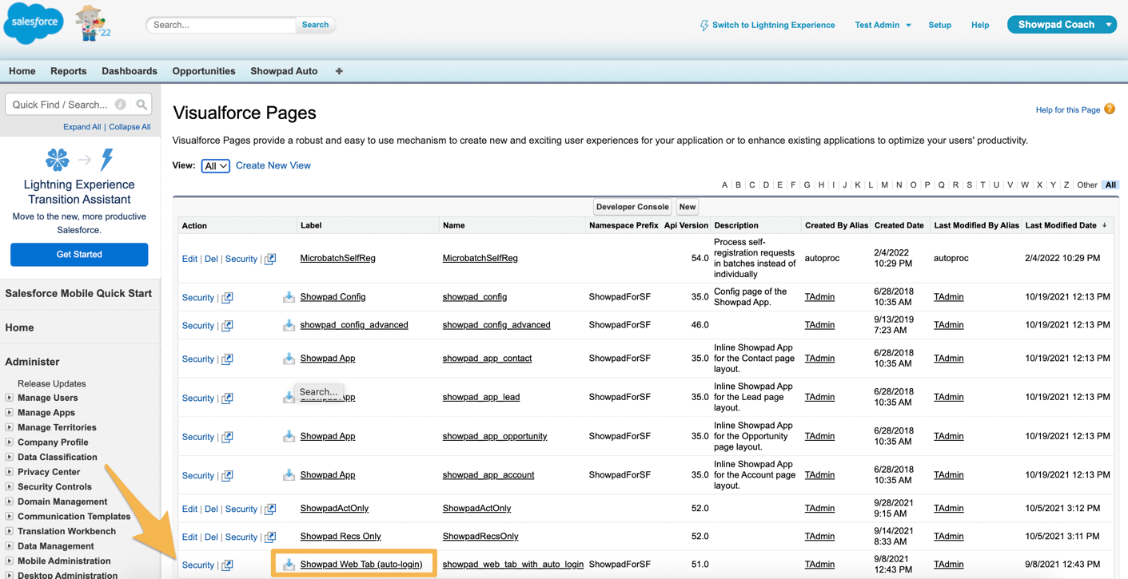Click Create New View link

click(x=273, y=166)
